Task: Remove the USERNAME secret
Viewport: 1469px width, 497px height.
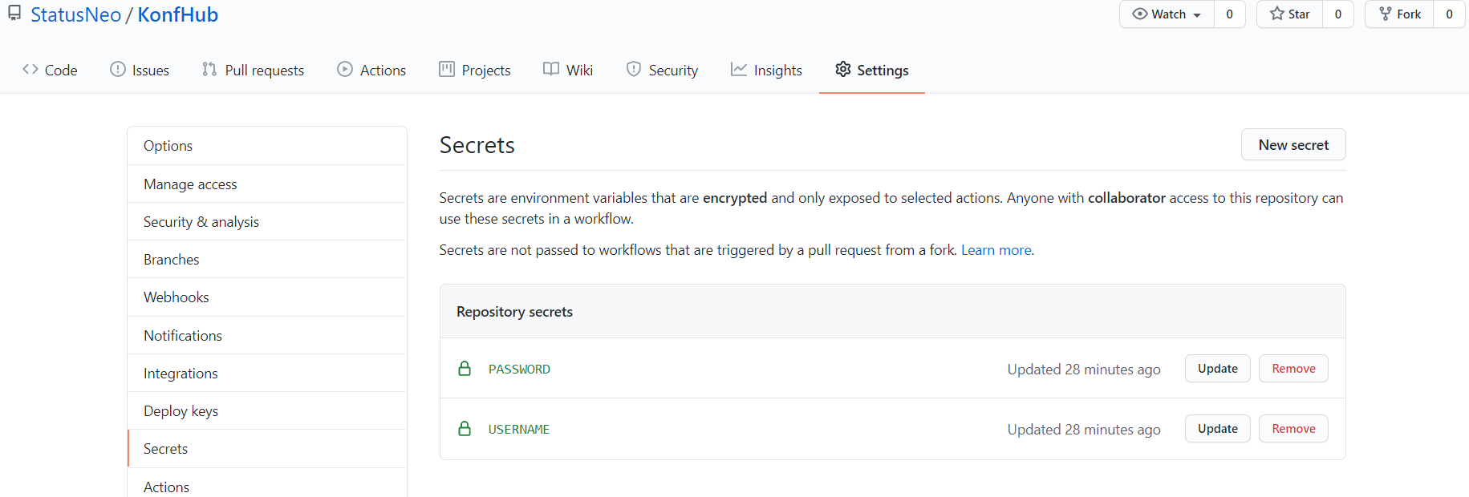Action: (x=1293, y=429)
